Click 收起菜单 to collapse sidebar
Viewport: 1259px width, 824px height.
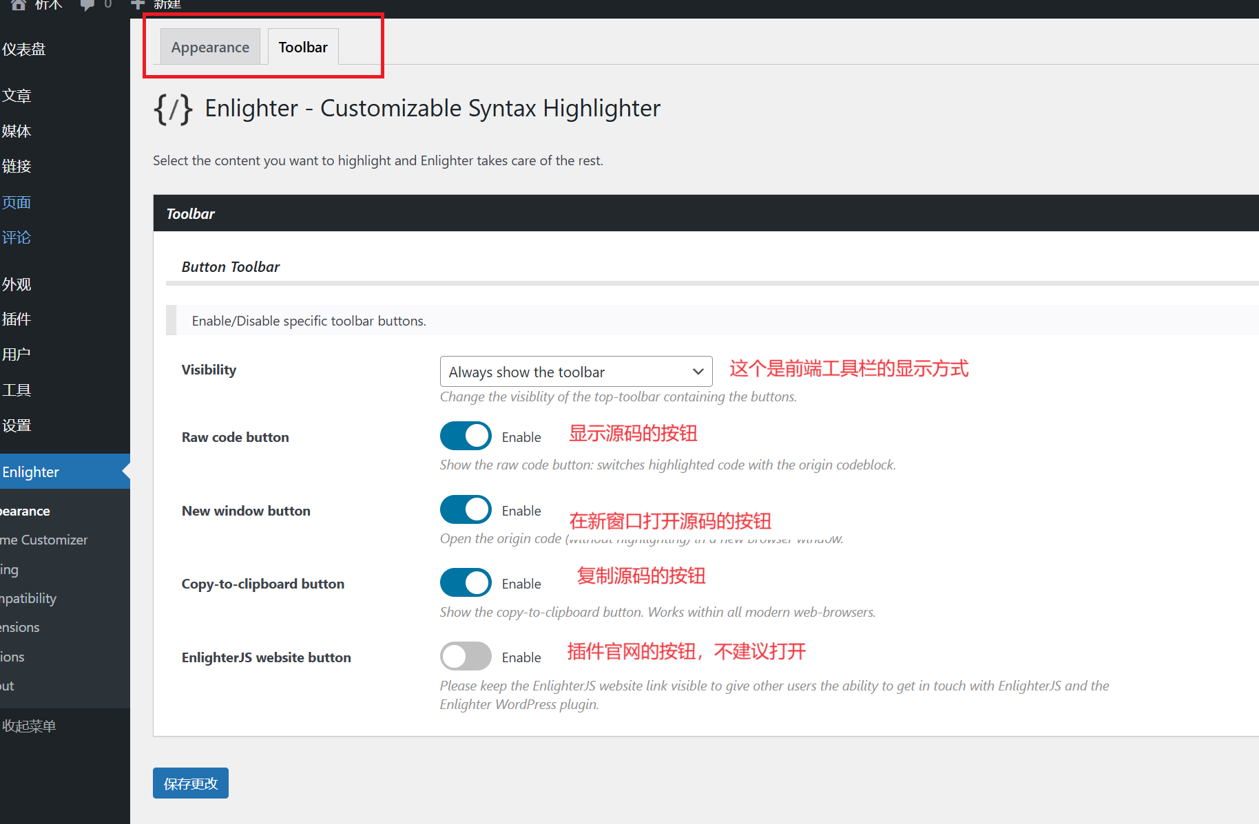[29, 726]
